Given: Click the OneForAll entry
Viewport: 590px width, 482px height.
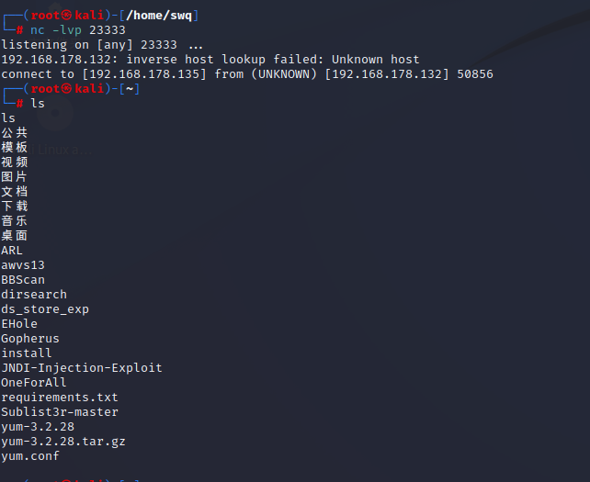Looking at the screenshot, I should coord(34,383).
